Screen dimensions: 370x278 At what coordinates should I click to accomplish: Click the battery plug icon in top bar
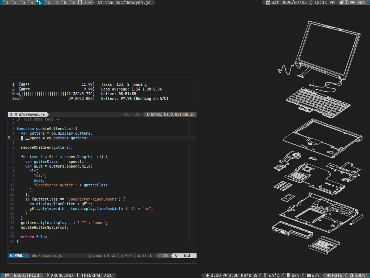pyautogui.click(x=342, y=3)
